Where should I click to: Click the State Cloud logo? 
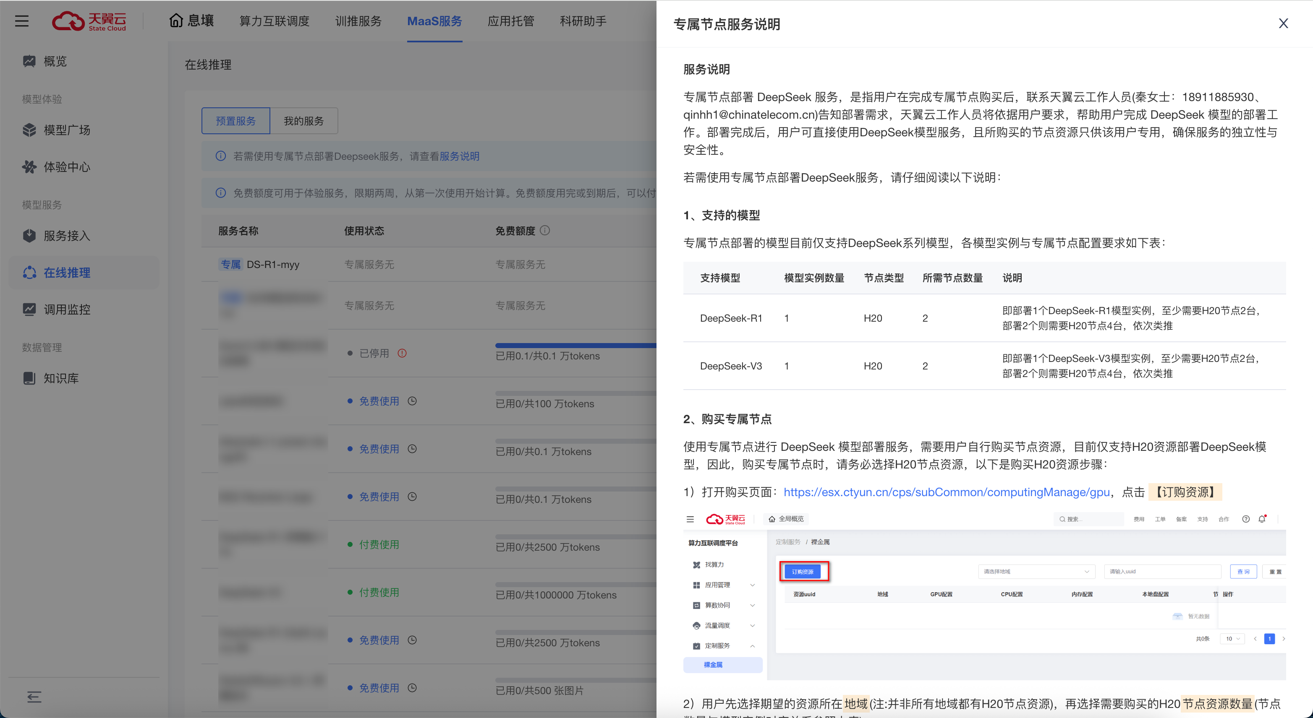pyautogui.click(x=89, y=21)
